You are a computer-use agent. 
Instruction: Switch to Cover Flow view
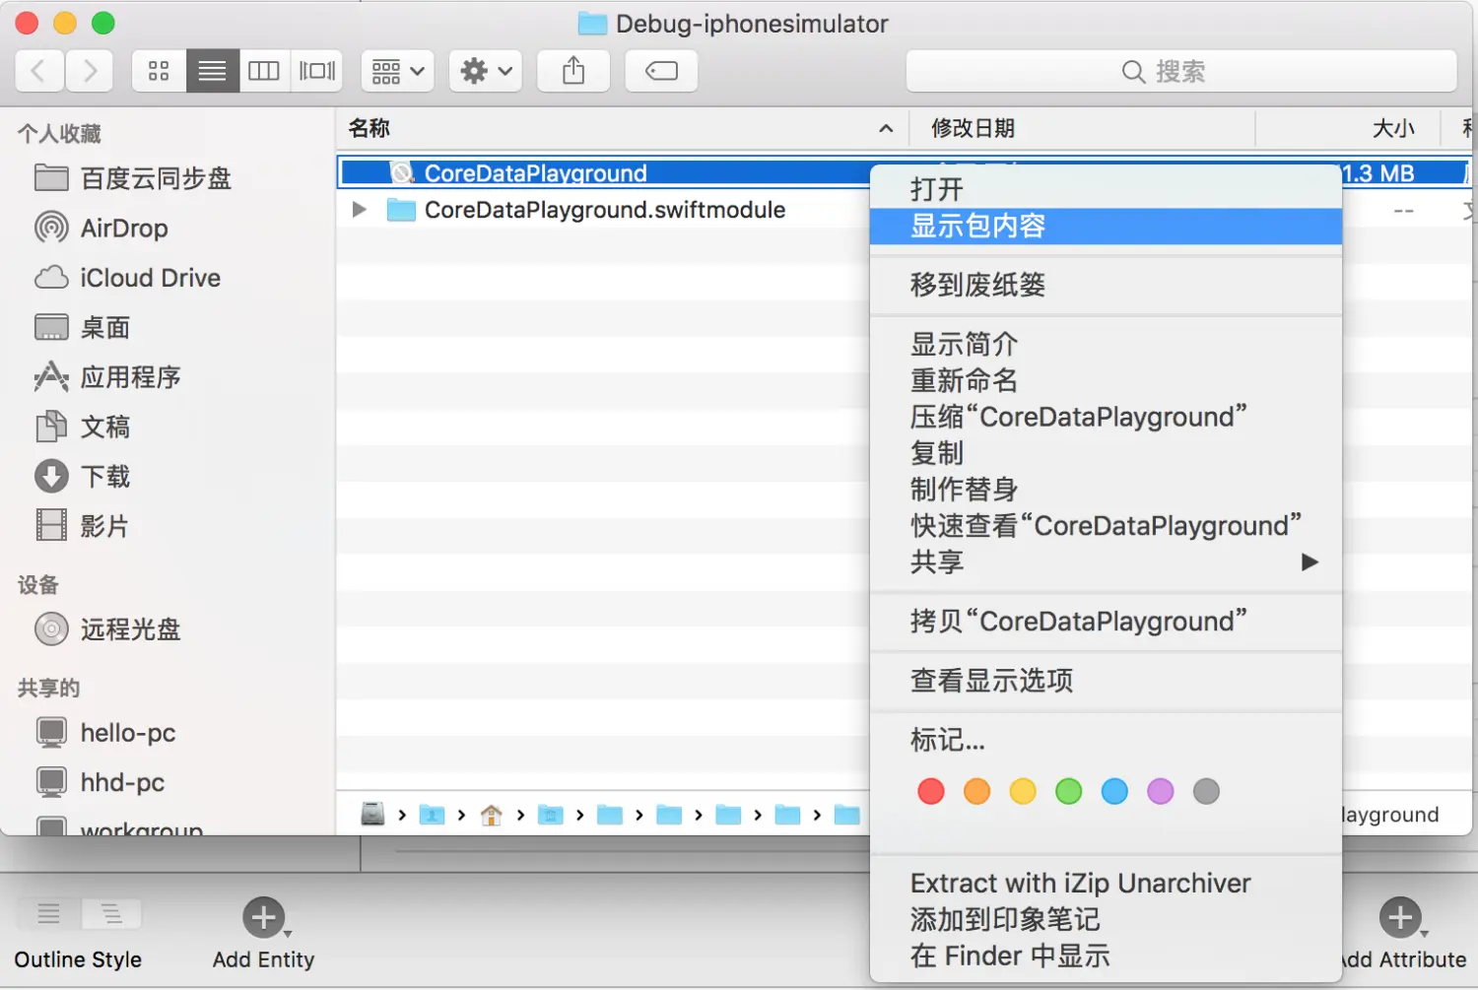[x=317, y=71]
